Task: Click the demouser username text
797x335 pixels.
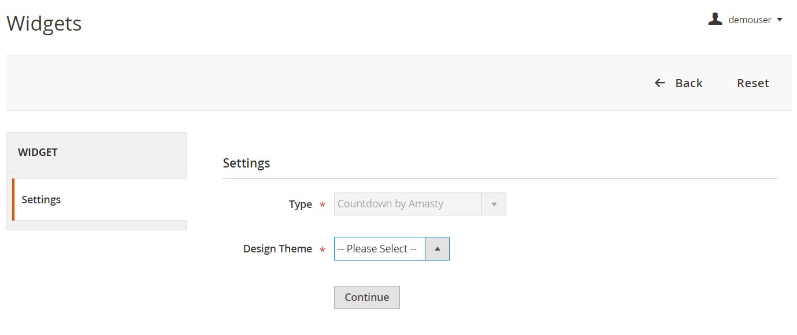Action: pos(750,20)
